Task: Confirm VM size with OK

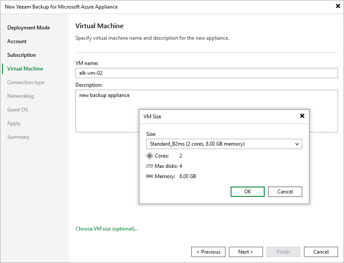Action: 248,192
